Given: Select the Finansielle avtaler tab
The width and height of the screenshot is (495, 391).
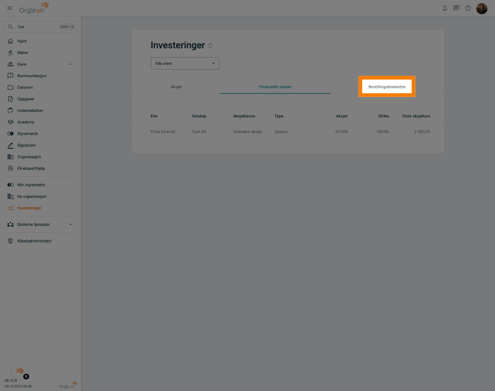Looking at the screenshot, I should point(275,87).
